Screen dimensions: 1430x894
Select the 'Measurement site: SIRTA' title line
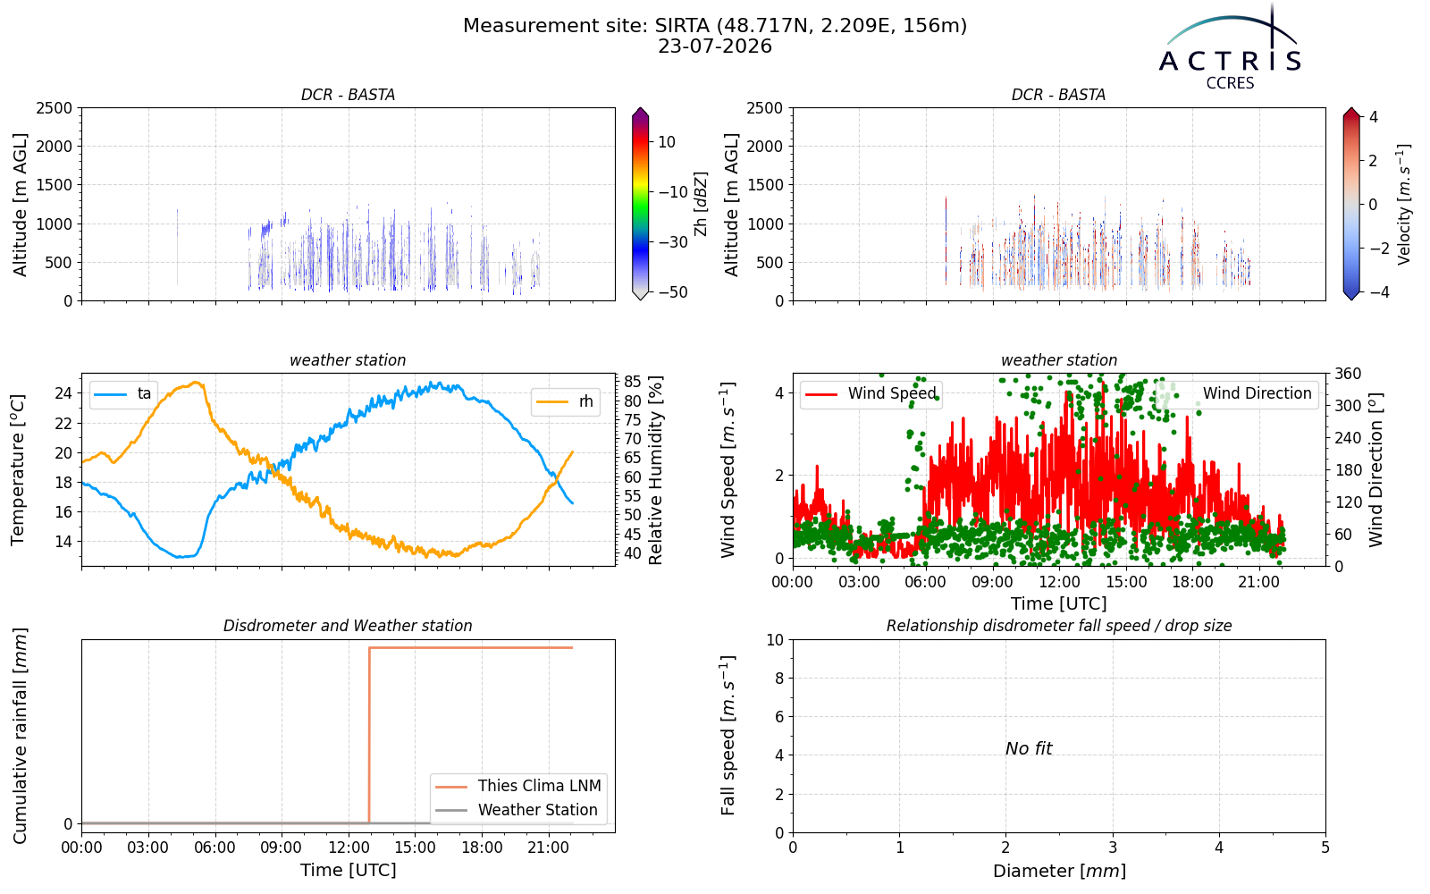click(x=715, y=26)
